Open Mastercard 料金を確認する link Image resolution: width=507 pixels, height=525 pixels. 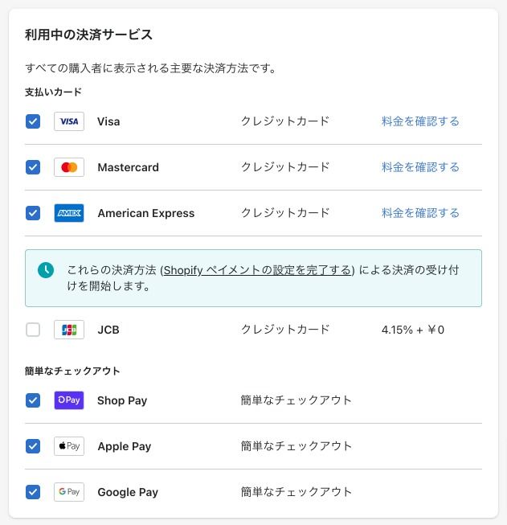420,167
